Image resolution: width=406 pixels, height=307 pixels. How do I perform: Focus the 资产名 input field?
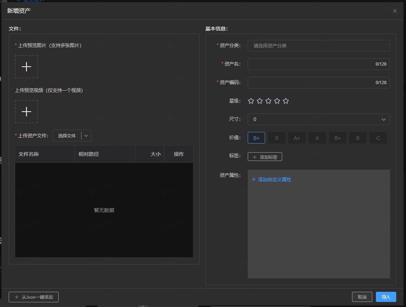311,64
